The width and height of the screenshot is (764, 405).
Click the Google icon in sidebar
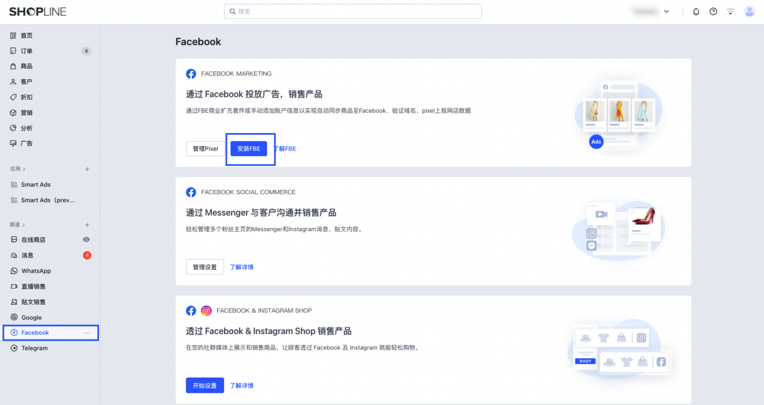[14, 318]
